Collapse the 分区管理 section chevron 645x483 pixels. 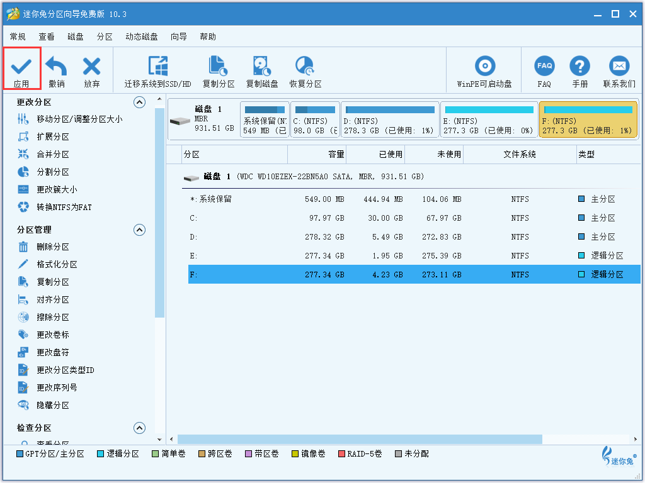[x=139, y=230]
